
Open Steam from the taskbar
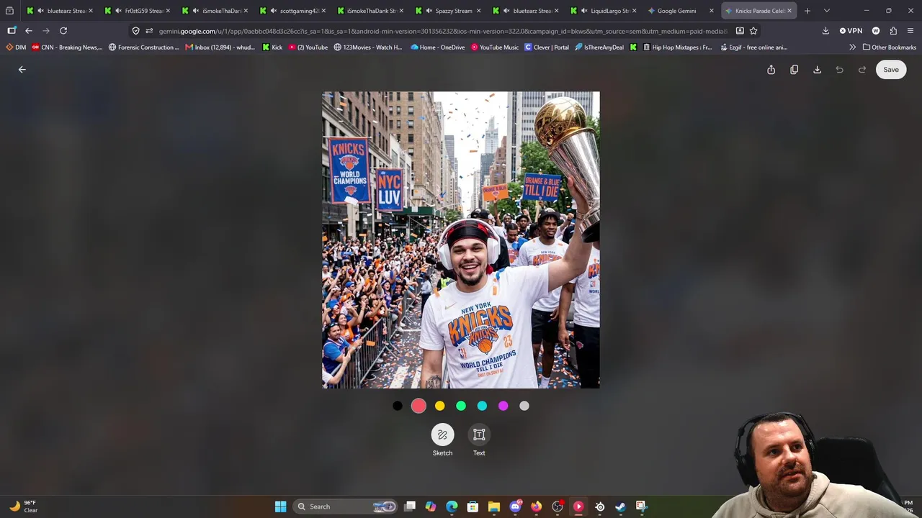(x=620, y=506)
